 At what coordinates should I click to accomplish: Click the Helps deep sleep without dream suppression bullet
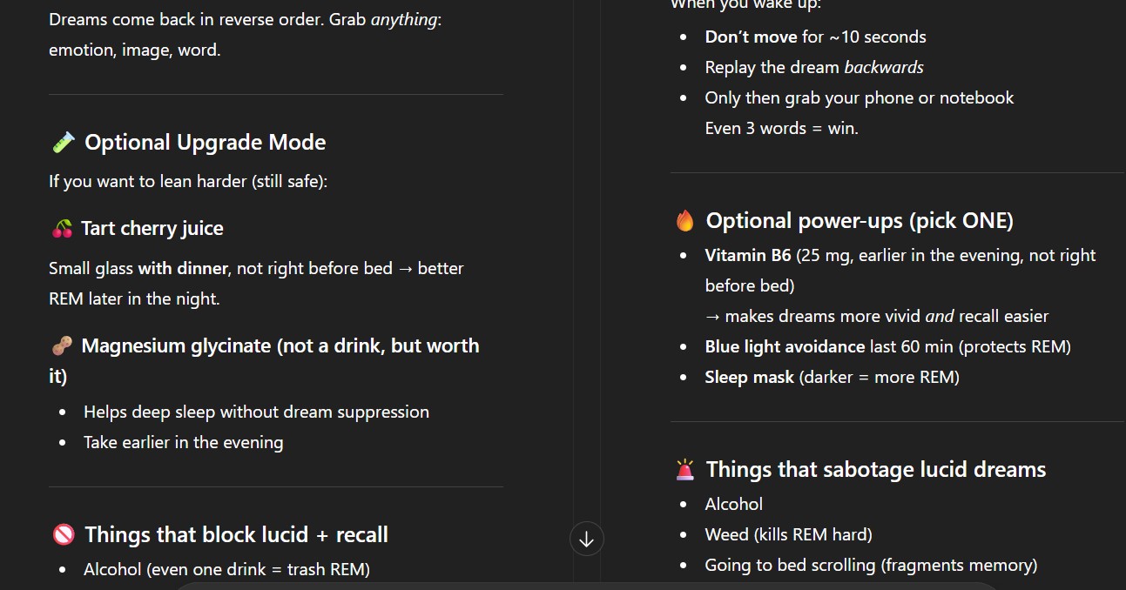(256, 412)
